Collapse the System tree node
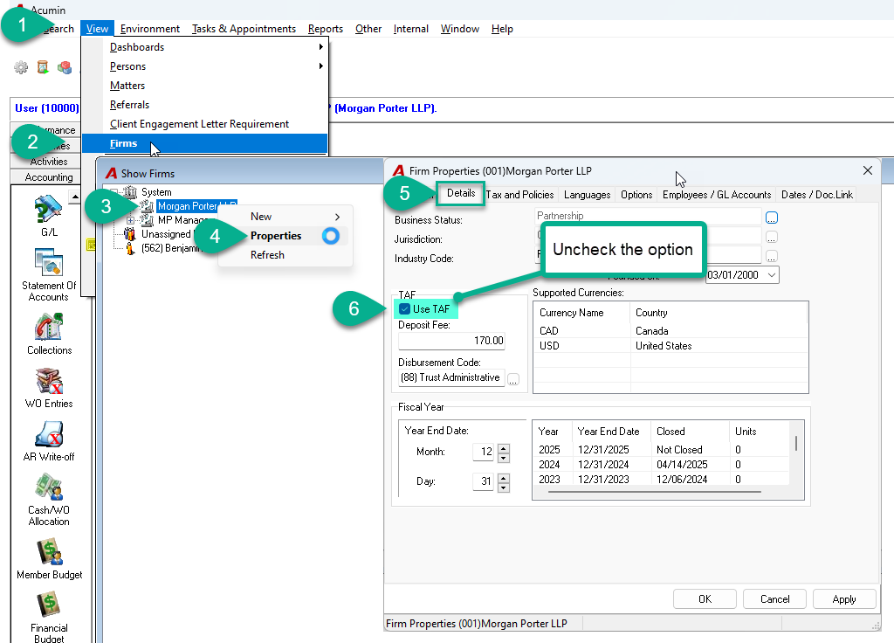894x643 pixels. 114,192
